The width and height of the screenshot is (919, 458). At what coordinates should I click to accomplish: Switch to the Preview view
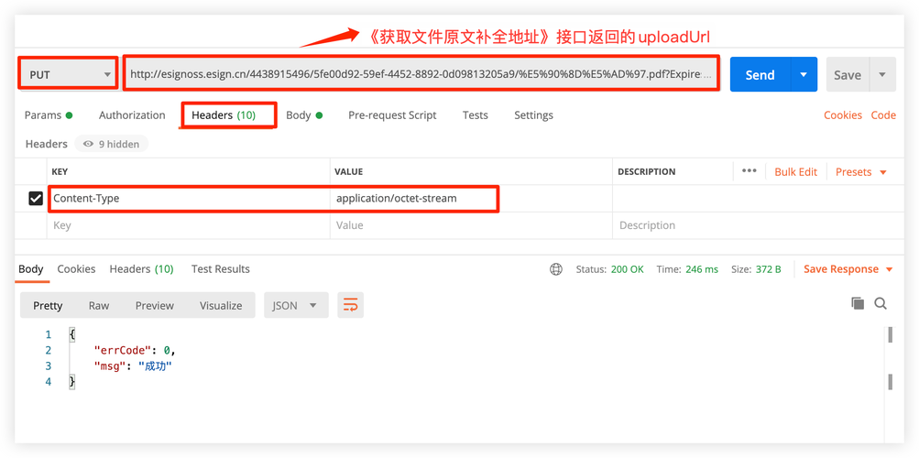pyautogui.click(x=155, y=306)
